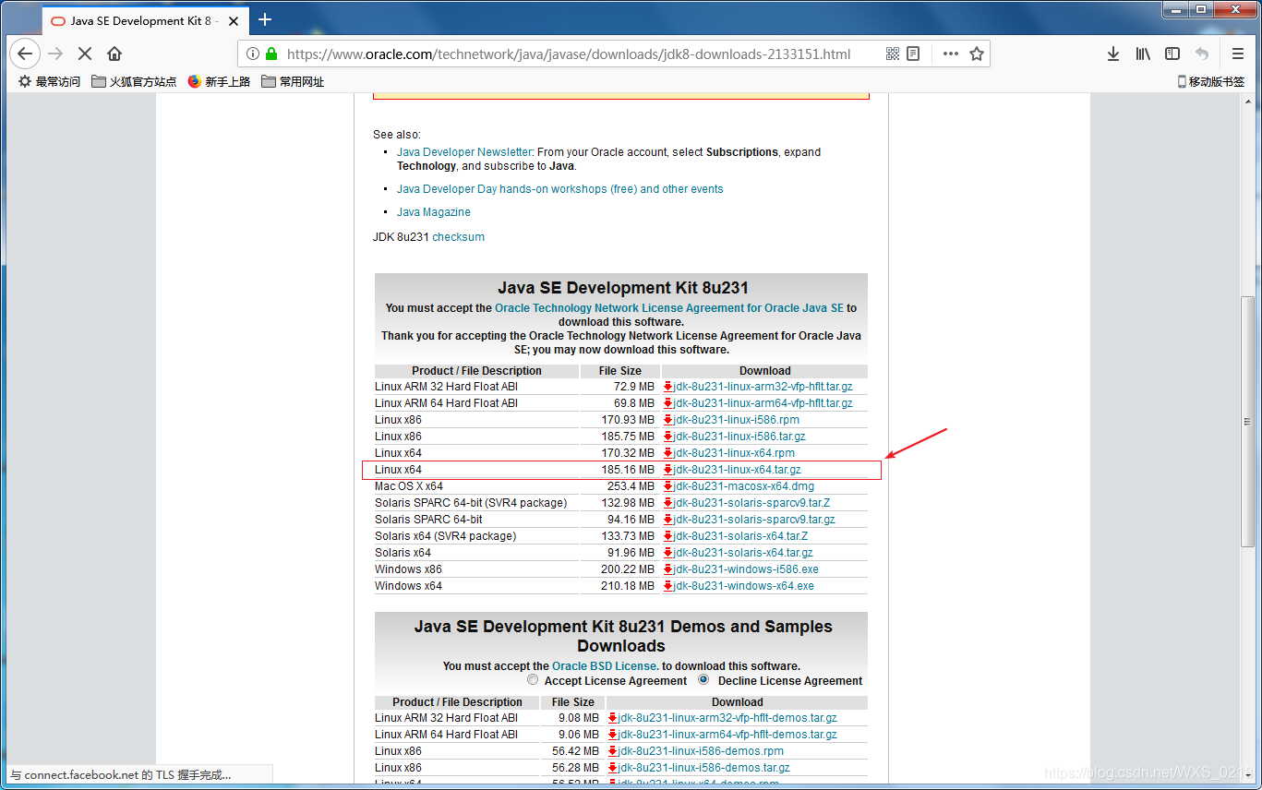Open the Downloads arrow icon
The height and width of the screenshot is (790, 1262).
pyautogui.click(x=1113, y=54)
